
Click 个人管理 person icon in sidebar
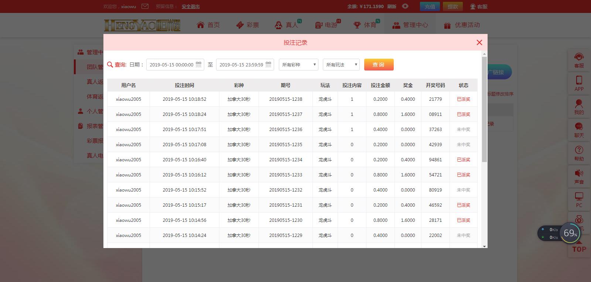coord(81,111)
